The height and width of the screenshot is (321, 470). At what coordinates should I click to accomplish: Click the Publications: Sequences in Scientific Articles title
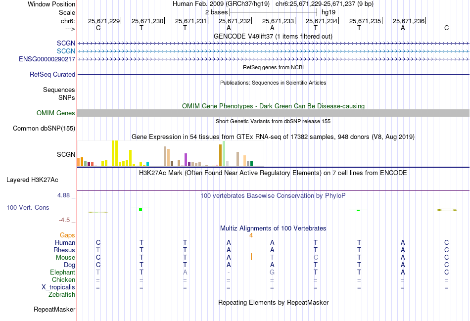(273, 83)
